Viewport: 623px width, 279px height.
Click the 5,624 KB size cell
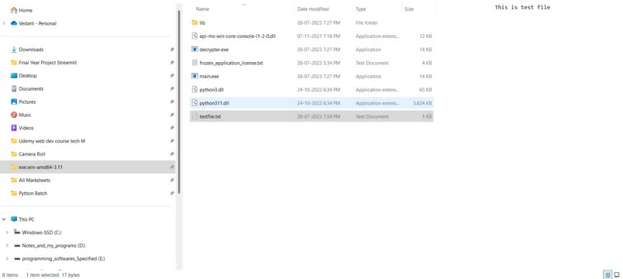[422, 103]
